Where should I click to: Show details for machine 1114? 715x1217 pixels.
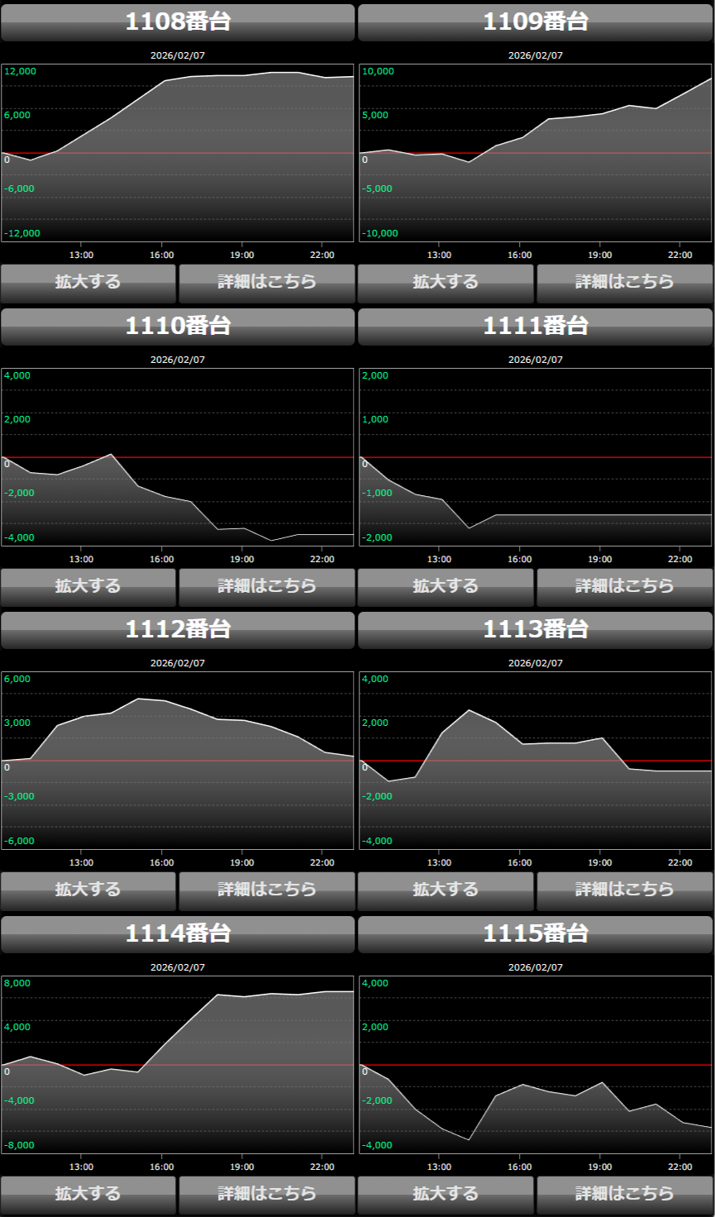coord(266,1195)
